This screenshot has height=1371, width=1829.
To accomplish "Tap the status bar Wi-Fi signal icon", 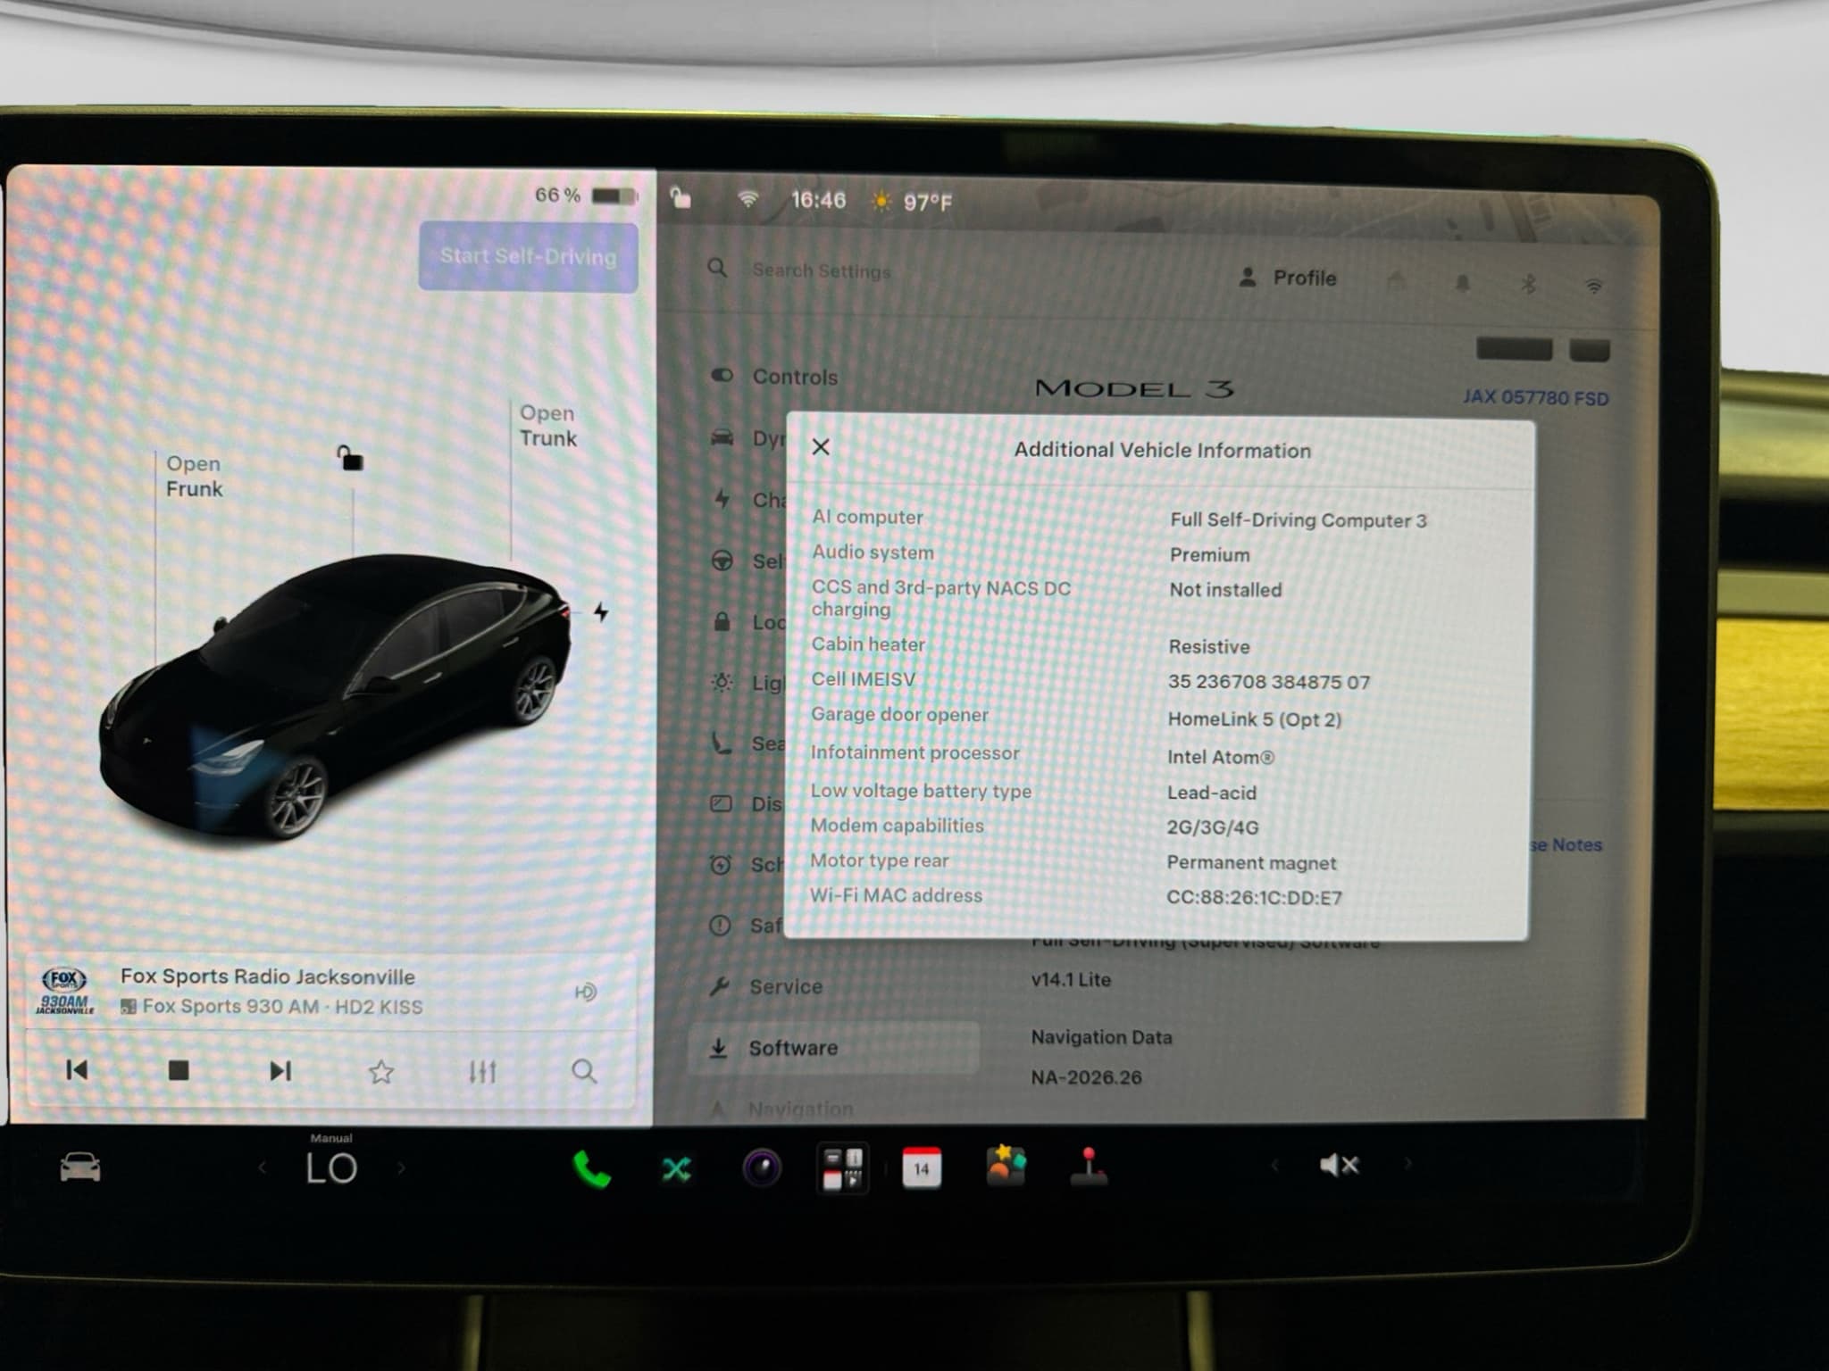I will coord(747,199).
